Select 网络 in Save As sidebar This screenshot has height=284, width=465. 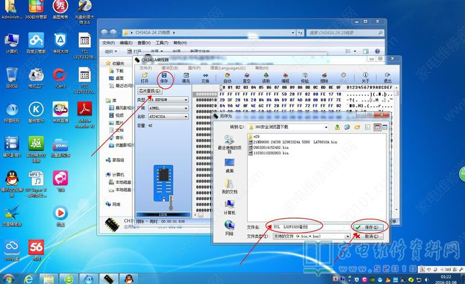click(229, 228)
